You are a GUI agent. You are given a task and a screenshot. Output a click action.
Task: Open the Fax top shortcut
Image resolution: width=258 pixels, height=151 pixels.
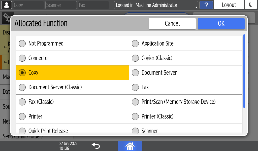tap(93, 5)
